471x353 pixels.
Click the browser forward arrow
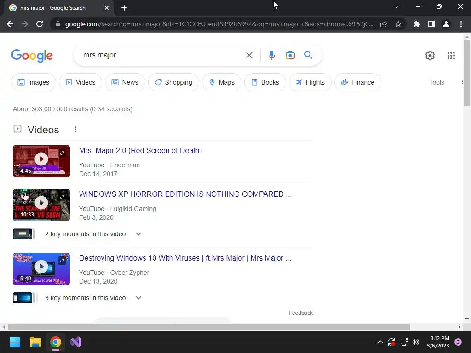(25, 24)
